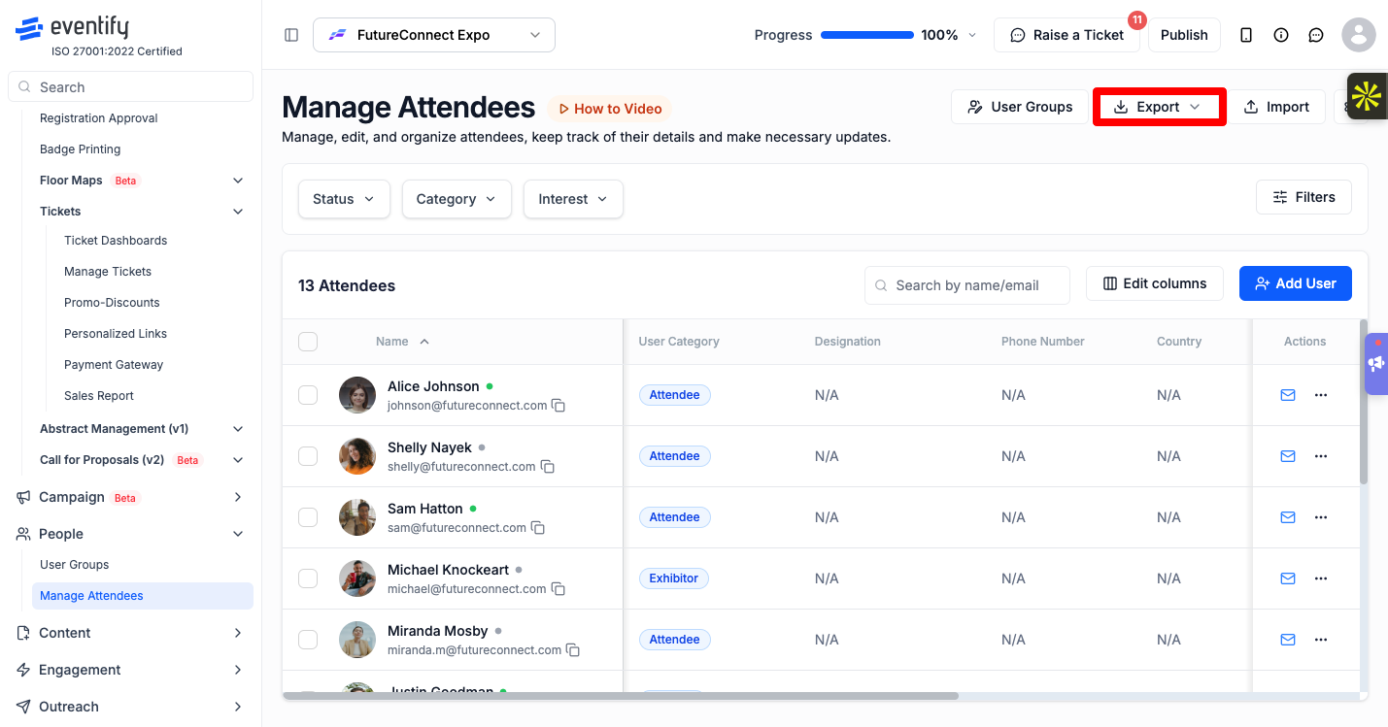Send email to Shelly Nayek via envelope icon
1388x727 pixels.
(x=1288, y=456)
